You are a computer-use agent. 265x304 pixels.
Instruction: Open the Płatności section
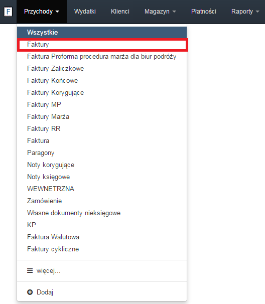pos(204,12)
